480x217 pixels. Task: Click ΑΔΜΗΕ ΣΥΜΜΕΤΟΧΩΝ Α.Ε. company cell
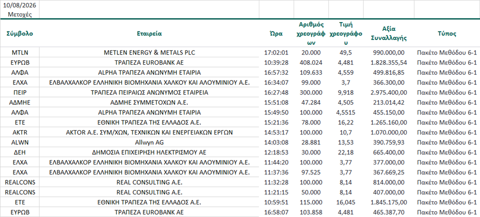(x=149, y=102)
